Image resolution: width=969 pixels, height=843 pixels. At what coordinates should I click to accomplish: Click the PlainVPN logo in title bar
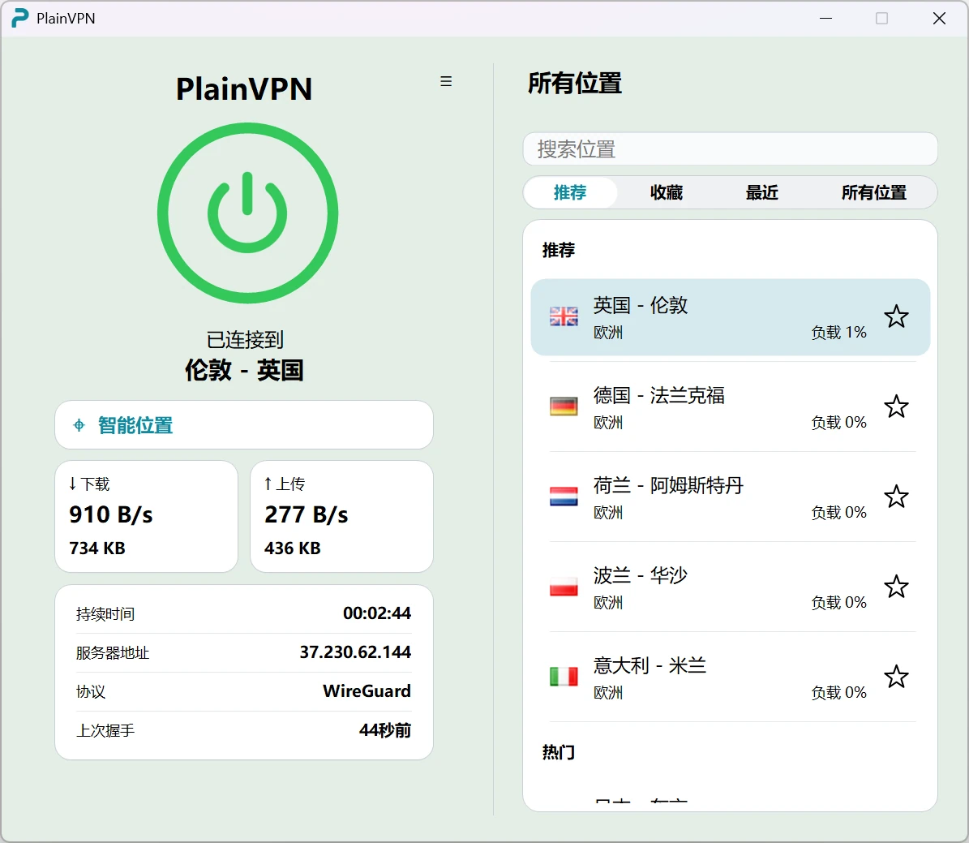point(19,18)
